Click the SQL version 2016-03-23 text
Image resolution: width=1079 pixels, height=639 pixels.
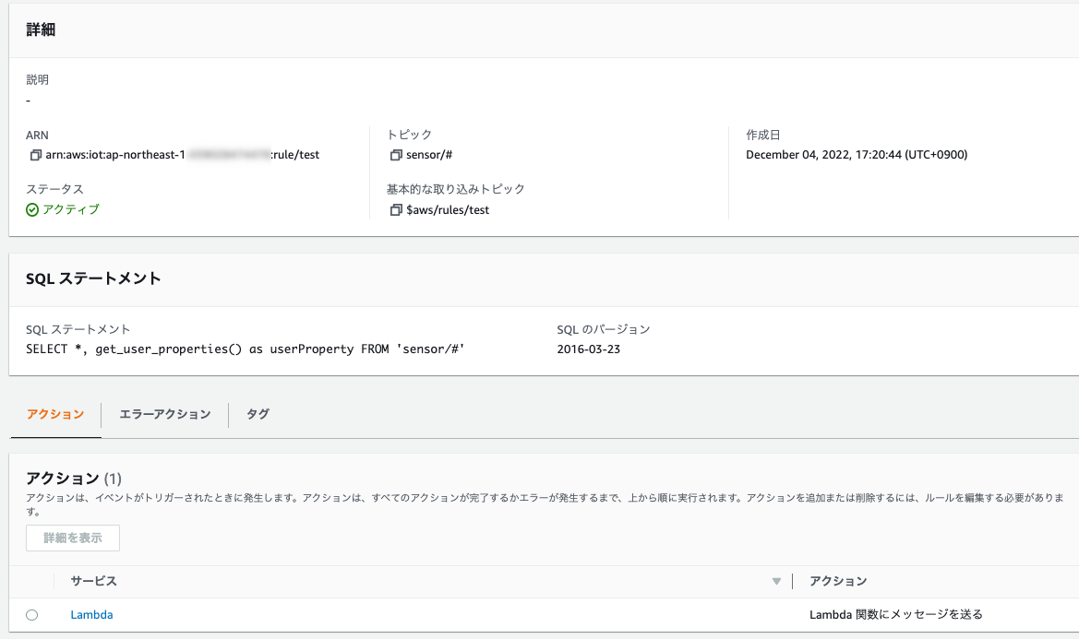tap(587, 349)
